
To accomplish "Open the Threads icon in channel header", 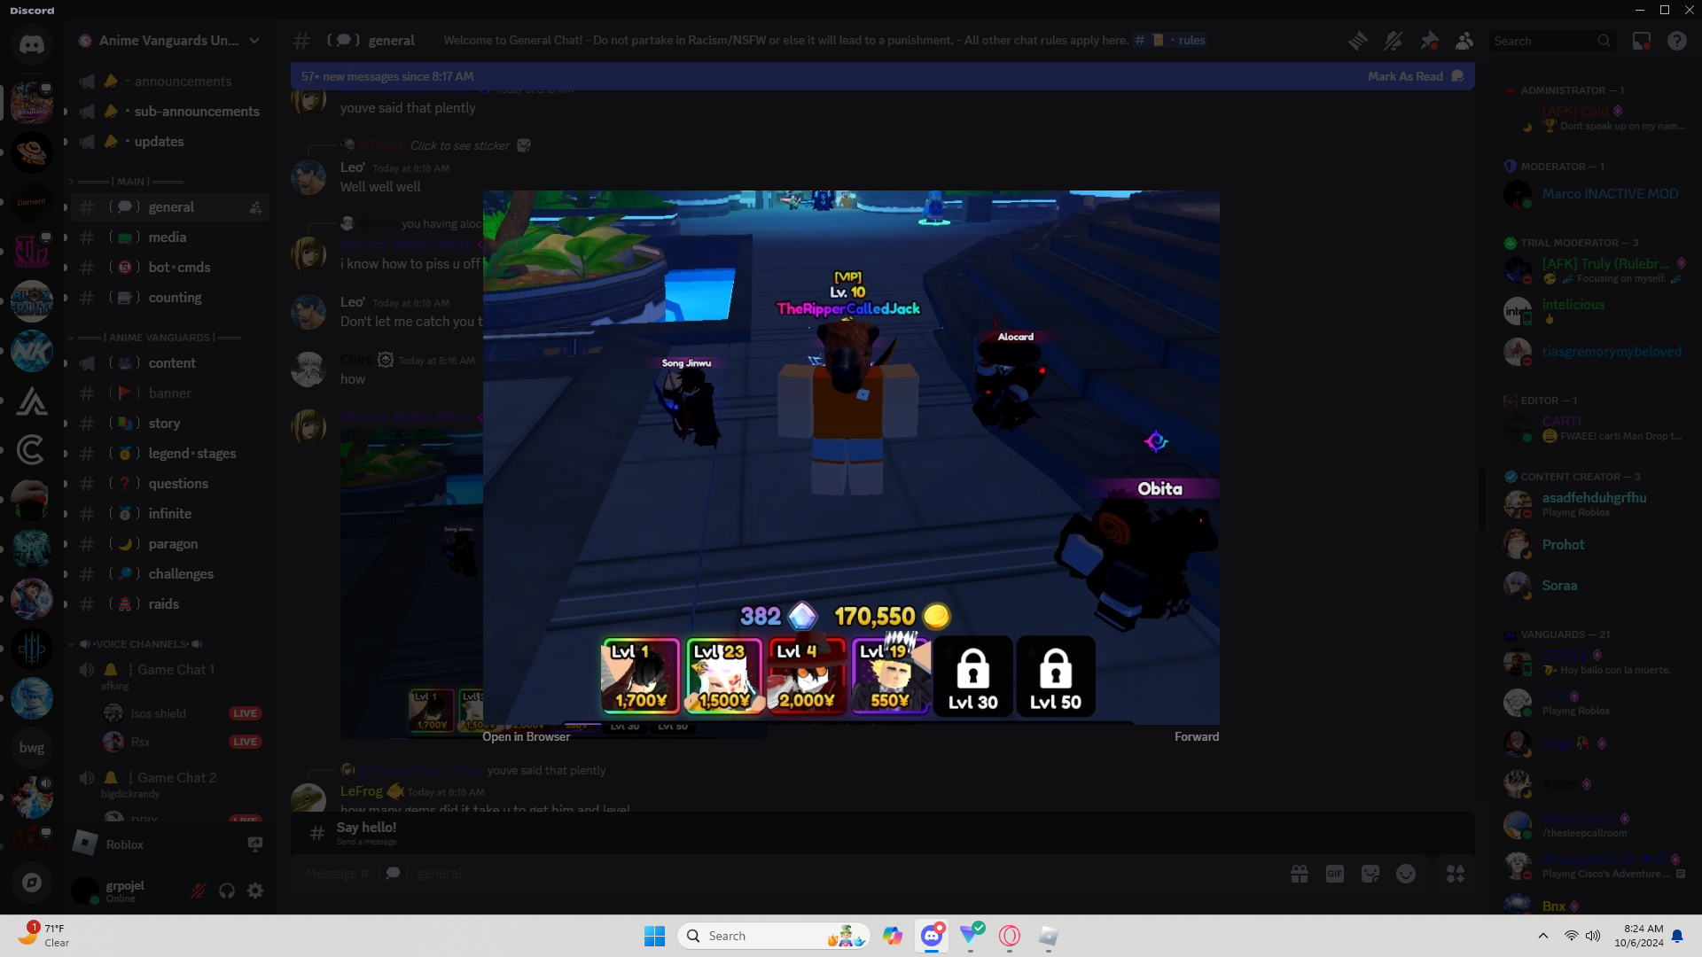I will pyautogui.click(x=1357, y=41).
